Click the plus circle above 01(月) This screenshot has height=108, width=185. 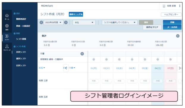tap(94, 60)
